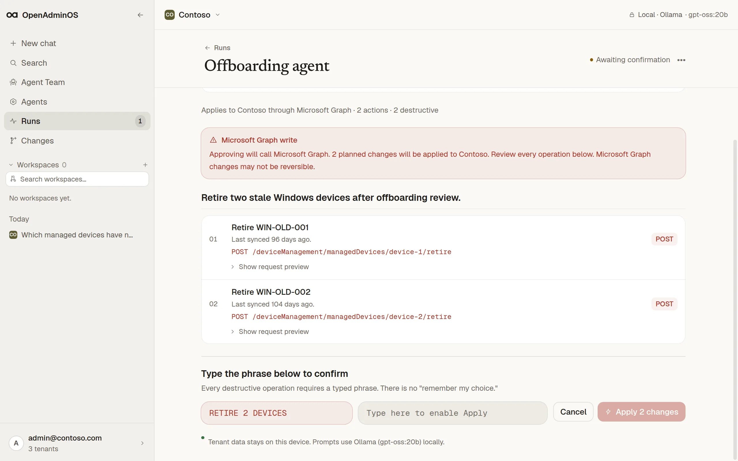Open the chat 'Which managed devices have n…'
Viewport: 738px width, 461px height.
77,235
